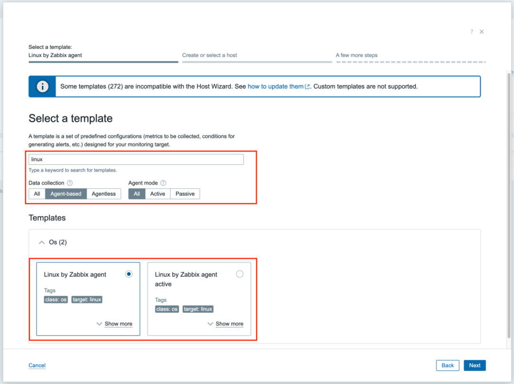Choose Passive agent mode

[185, 194]
